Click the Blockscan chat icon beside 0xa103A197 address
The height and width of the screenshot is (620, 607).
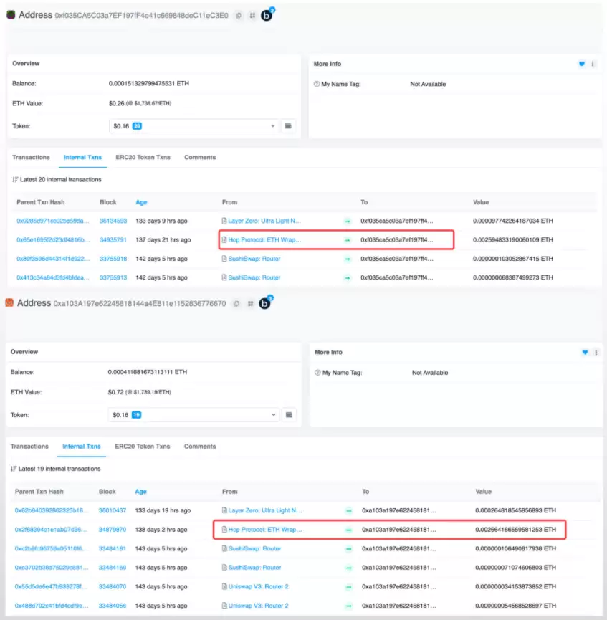pos(265,303)
